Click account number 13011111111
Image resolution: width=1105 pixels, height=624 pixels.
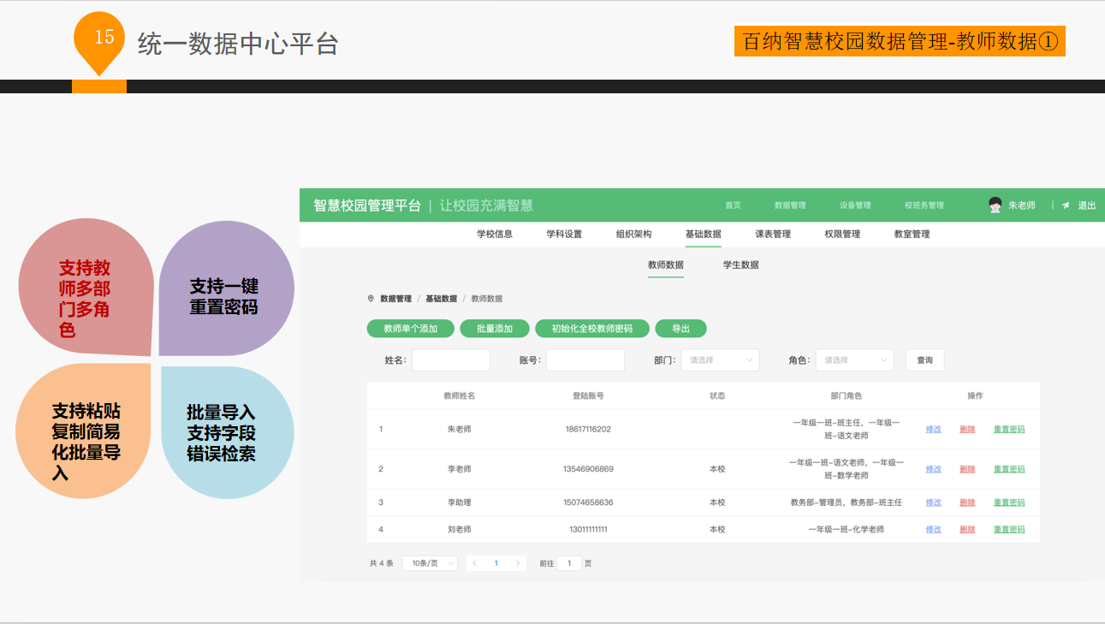pyautogui.click(x=588, y=530)
